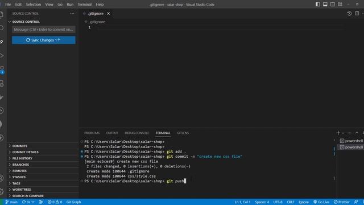Expand the STASHES section
The width and height of the screenshot is (364, 205).
tap(43, 177)
